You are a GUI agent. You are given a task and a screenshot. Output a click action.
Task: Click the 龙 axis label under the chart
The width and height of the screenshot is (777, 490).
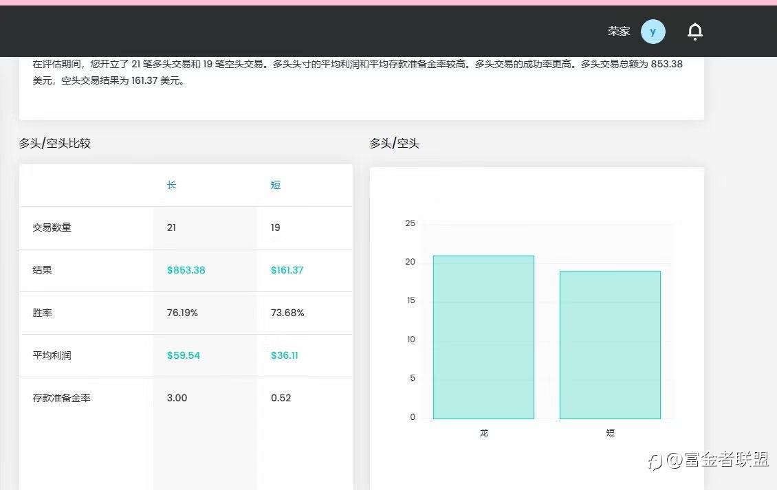483,432
